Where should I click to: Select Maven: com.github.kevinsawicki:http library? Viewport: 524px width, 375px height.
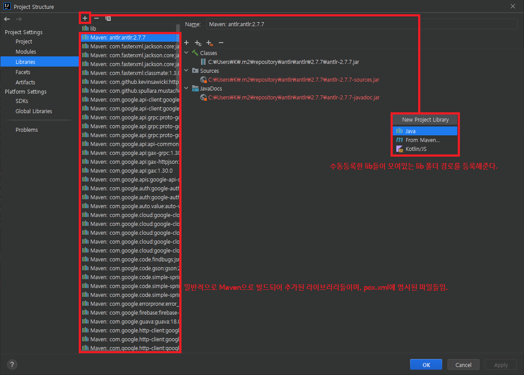coord(129,82)
